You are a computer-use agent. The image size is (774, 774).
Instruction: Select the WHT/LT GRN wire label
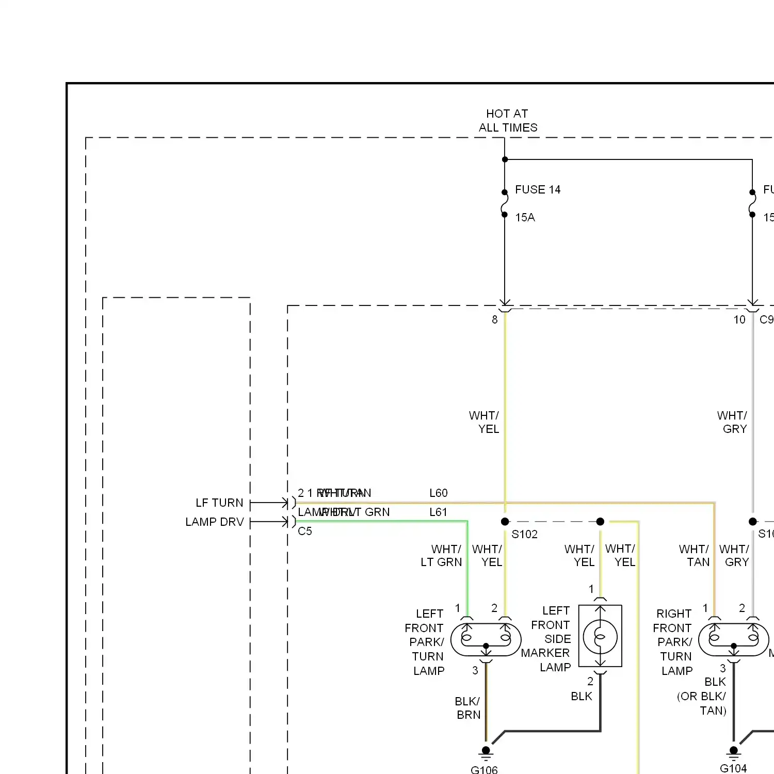tap(441, 556)
